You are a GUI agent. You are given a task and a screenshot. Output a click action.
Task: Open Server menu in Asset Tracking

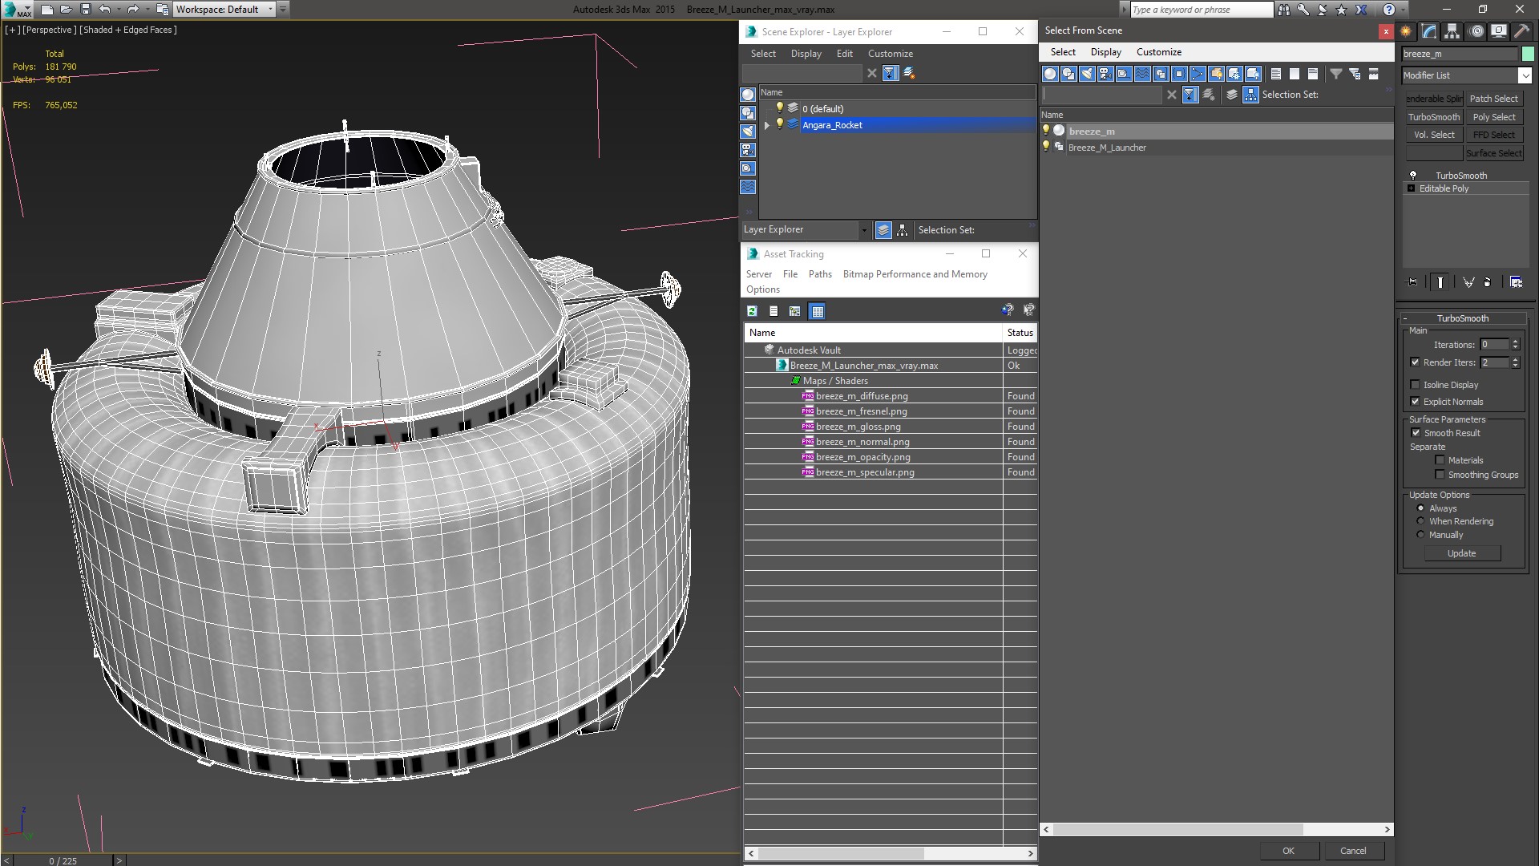pyautogui.click(x=758, y=274)
